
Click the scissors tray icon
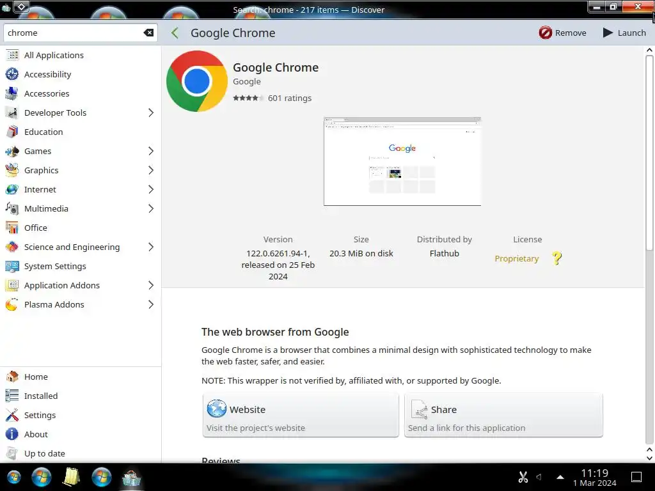pyautogui.click(x=523, y=477)
